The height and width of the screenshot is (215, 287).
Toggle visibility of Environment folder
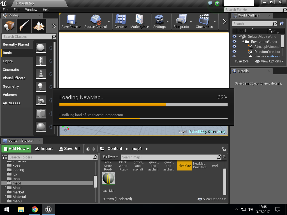coord(234,41)
